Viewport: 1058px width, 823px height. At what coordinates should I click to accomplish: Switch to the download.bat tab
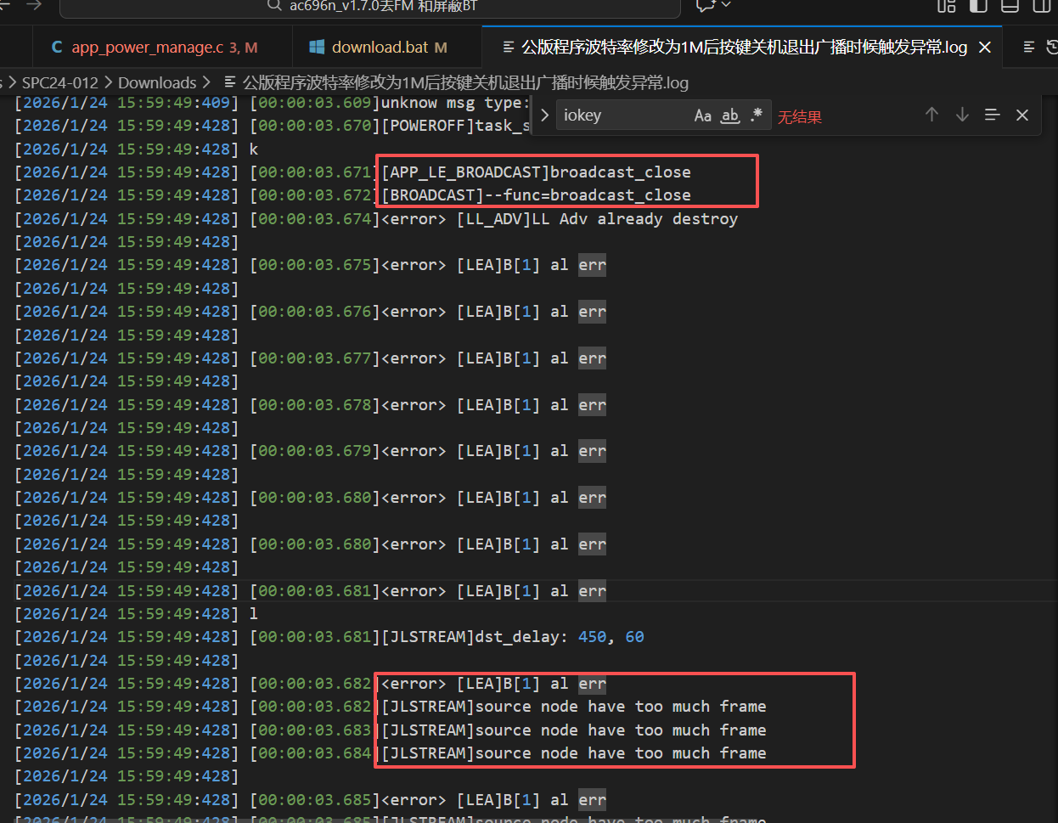(x=388, y=48)
